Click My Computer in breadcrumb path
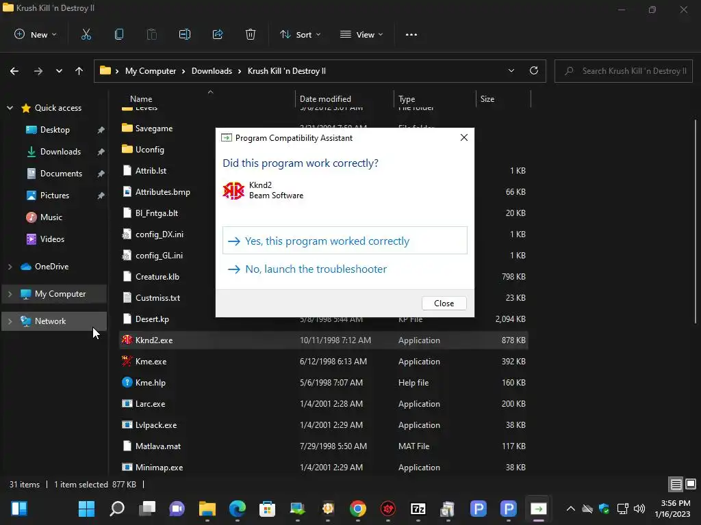This screenshot has height=525, width=701. pyautogui.click(x=151, y=71)
